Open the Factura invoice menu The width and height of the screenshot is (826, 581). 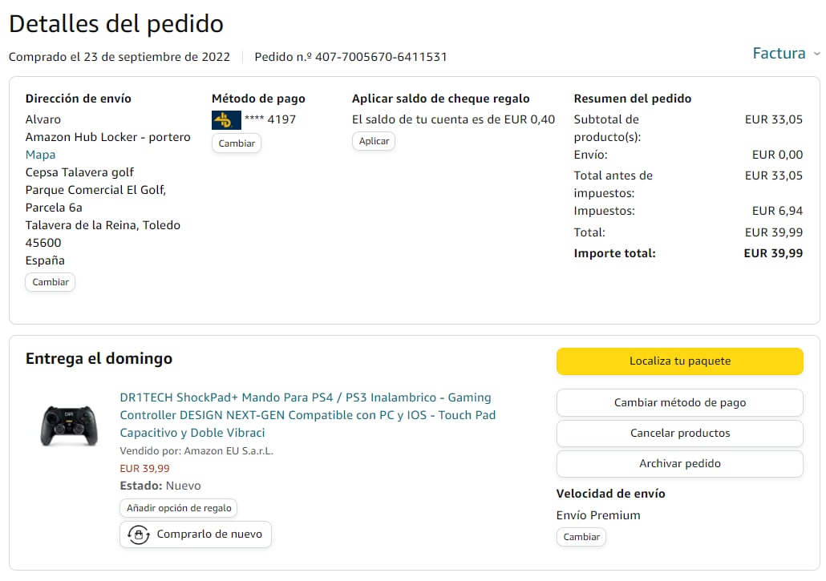[x=779, y=54]
